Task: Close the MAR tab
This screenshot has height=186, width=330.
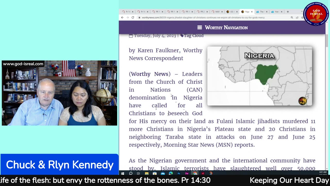Action: pyautogui.click(x=222, y=12)
